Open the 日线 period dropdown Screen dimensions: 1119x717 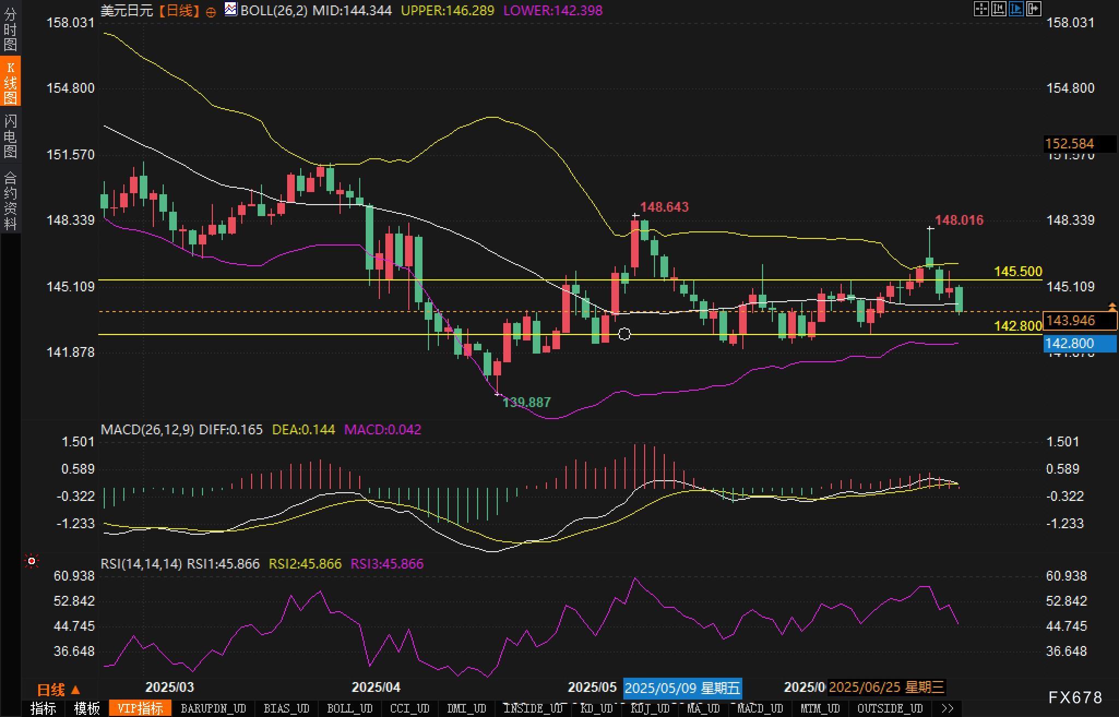tap(58, 690)
